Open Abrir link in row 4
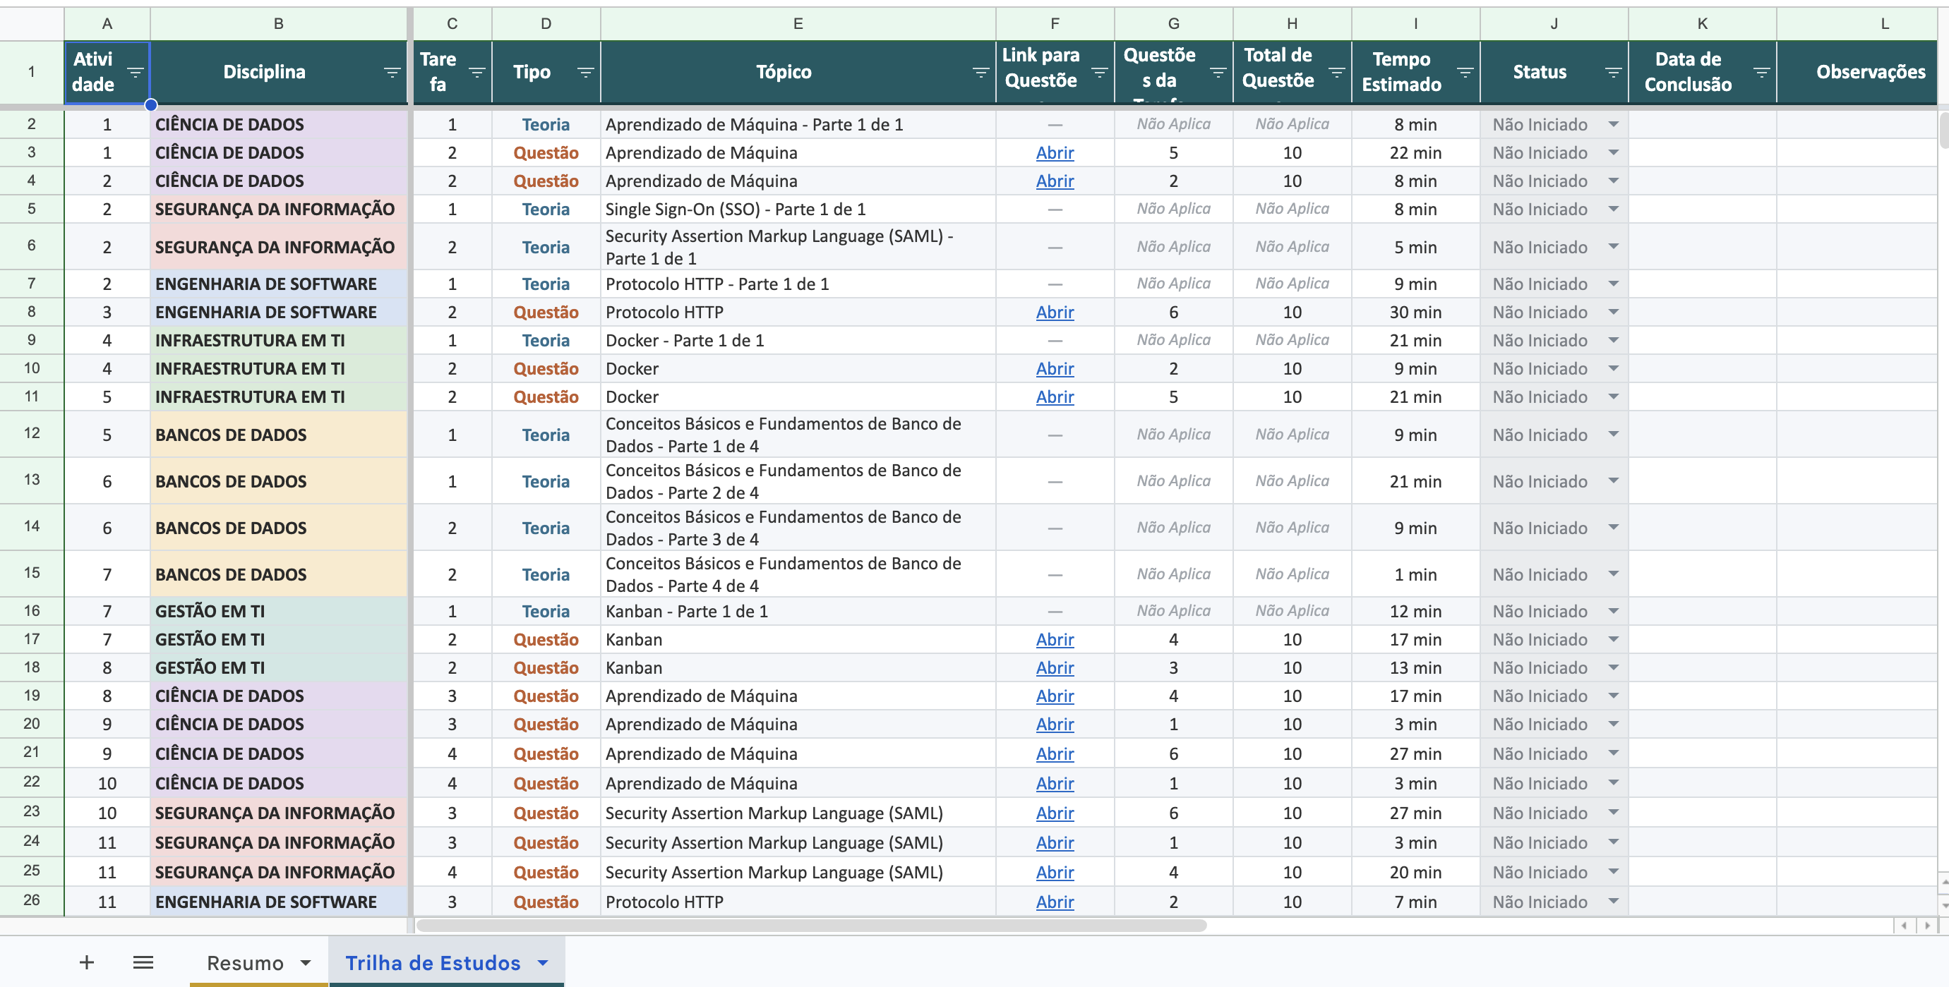The image size is (1949, 987). click(x=1055, y=181)
